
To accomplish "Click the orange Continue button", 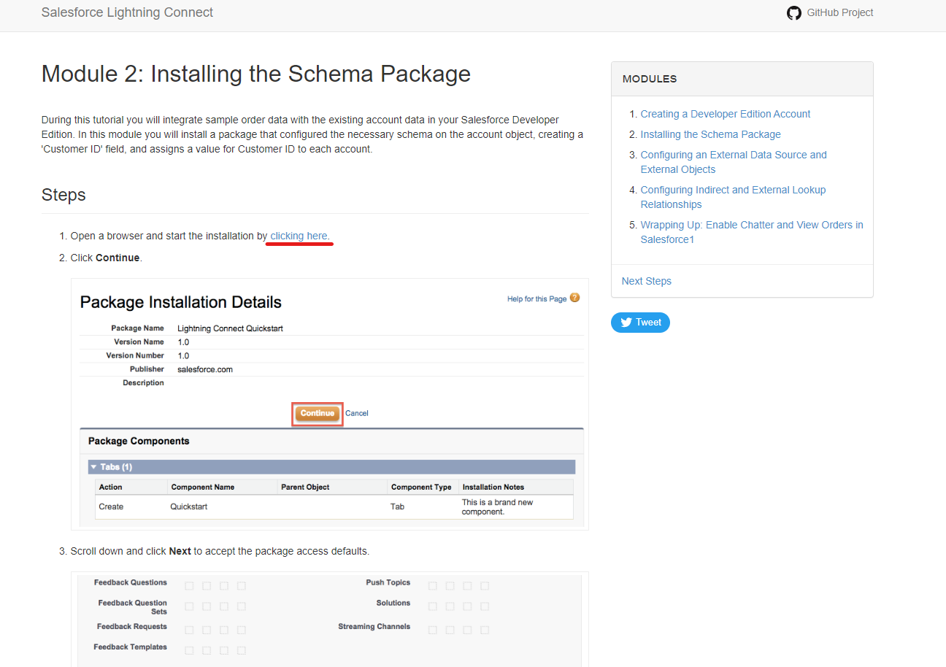I will pos(318,413).
